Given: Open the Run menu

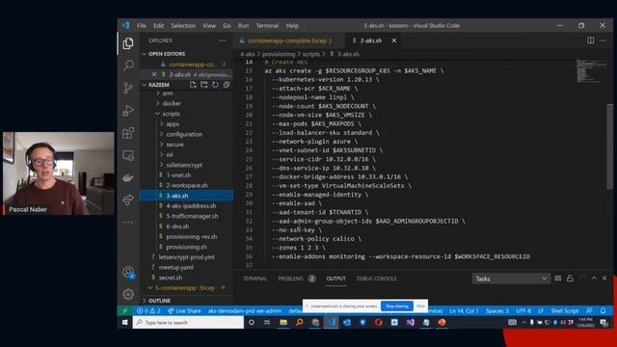Looking at the screenshot, I should (x=243, y=26).
